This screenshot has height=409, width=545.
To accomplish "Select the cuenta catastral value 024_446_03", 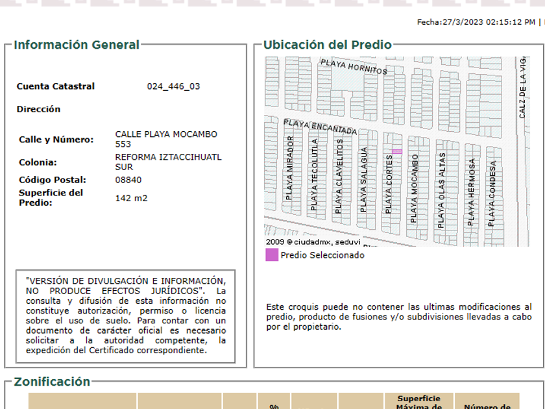I will tap(173, 86).
